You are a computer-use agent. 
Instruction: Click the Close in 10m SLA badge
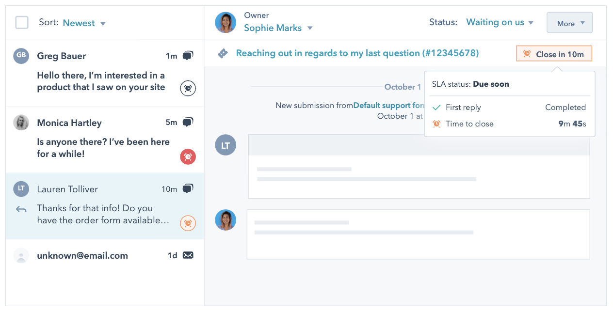click(554, 54)
